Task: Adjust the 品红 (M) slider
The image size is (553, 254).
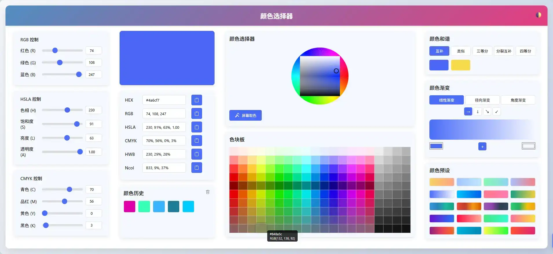Action: pos(62,201)
